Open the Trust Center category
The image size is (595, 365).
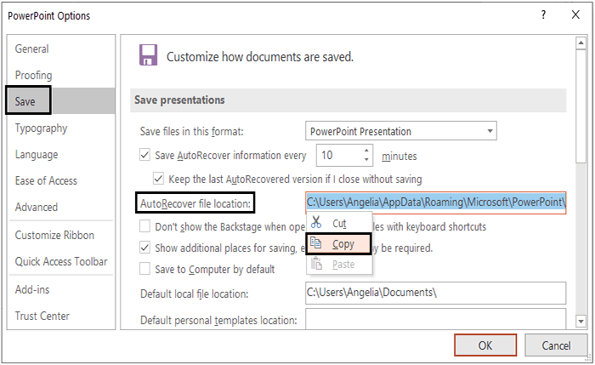[x=61, y=316]
